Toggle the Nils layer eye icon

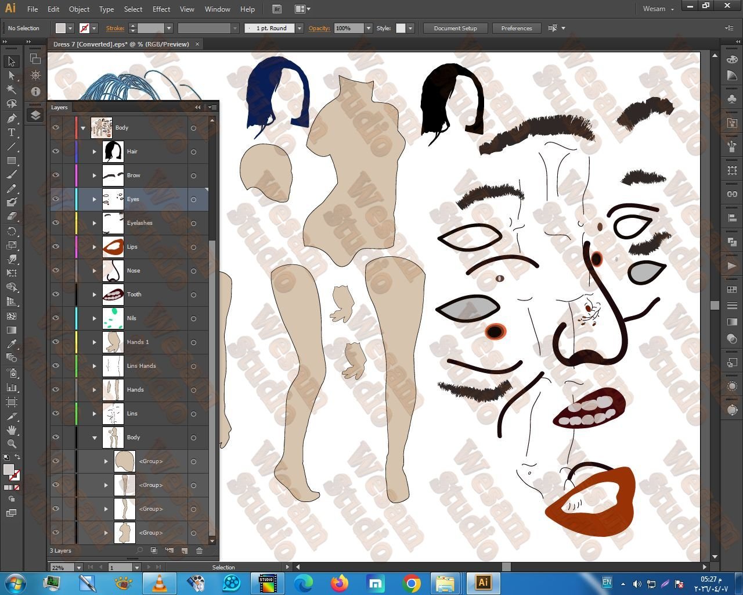pyautogui.click(x=56, y=318)
